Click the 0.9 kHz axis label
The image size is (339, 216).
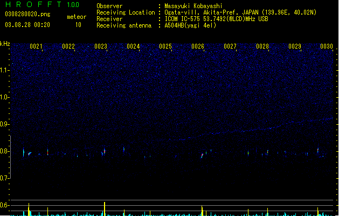click(5, 124)
